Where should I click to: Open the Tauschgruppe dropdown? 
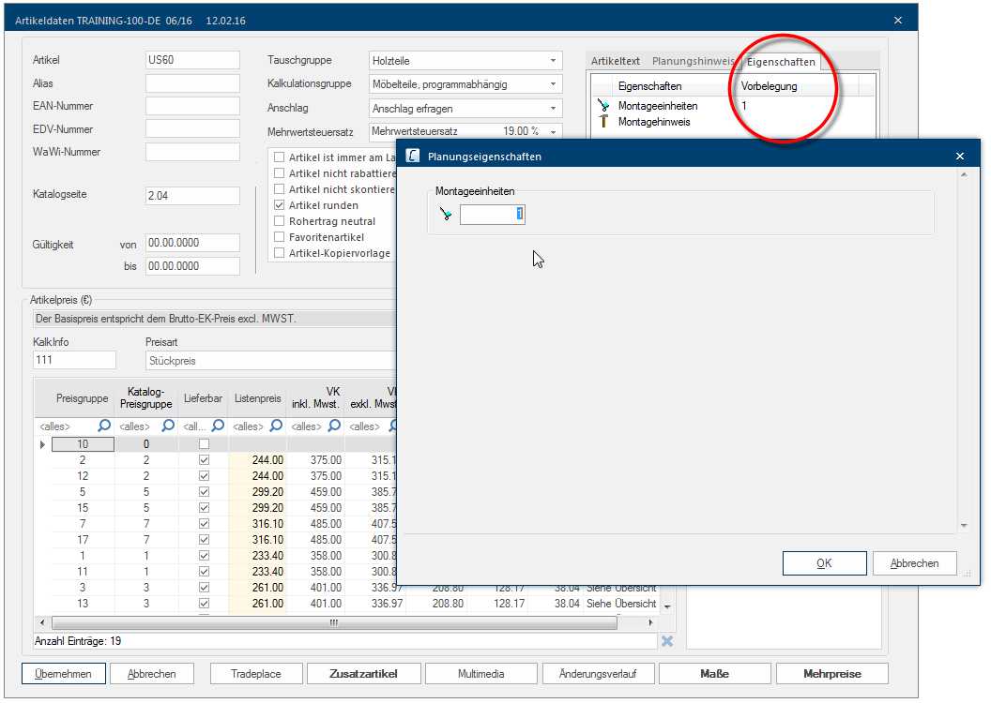point(553,61)
